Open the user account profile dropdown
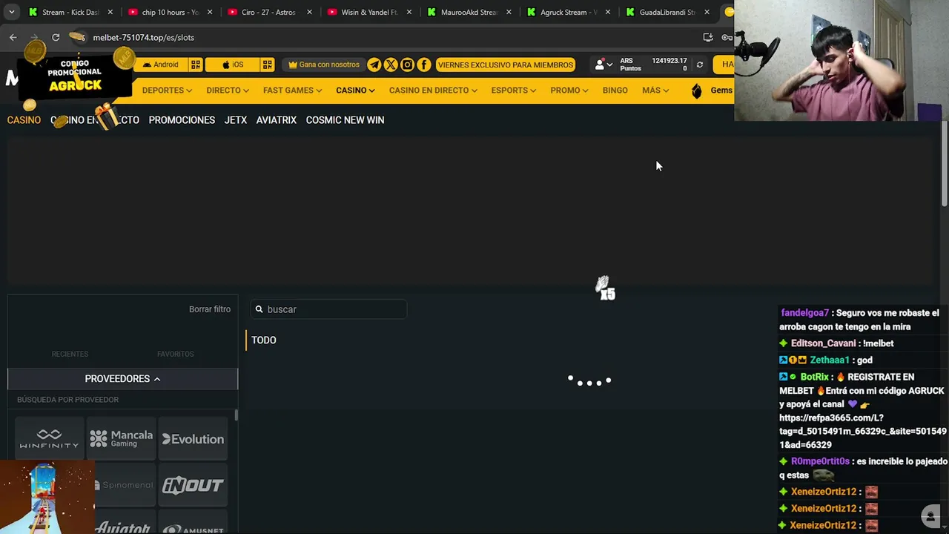Viewport: 949px width, 534px height. [604, 65]
